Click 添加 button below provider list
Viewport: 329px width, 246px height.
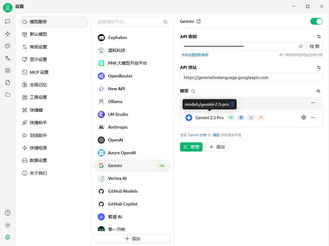pos(133,239)
